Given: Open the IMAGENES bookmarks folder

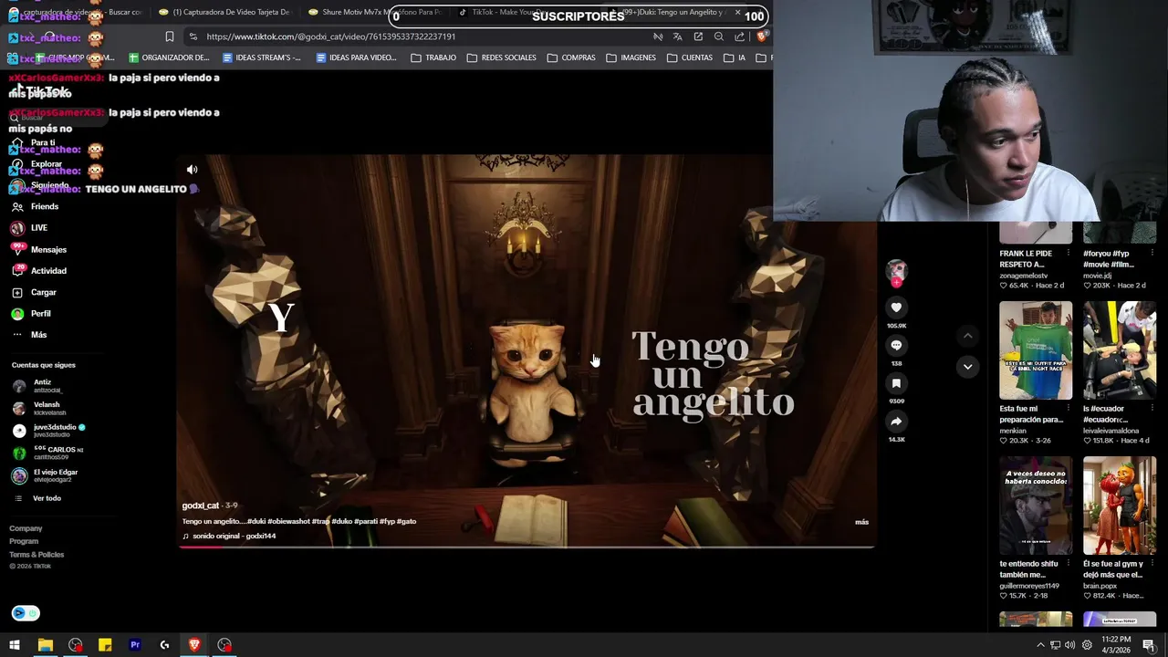Looking at the screenshot, I should (x=631, y=57).
